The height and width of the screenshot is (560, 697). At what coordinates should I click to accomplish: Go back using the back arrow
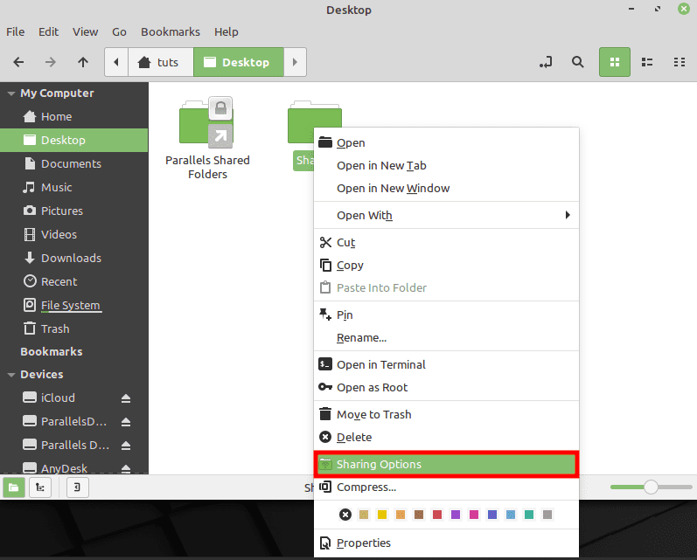pos(18,62)
